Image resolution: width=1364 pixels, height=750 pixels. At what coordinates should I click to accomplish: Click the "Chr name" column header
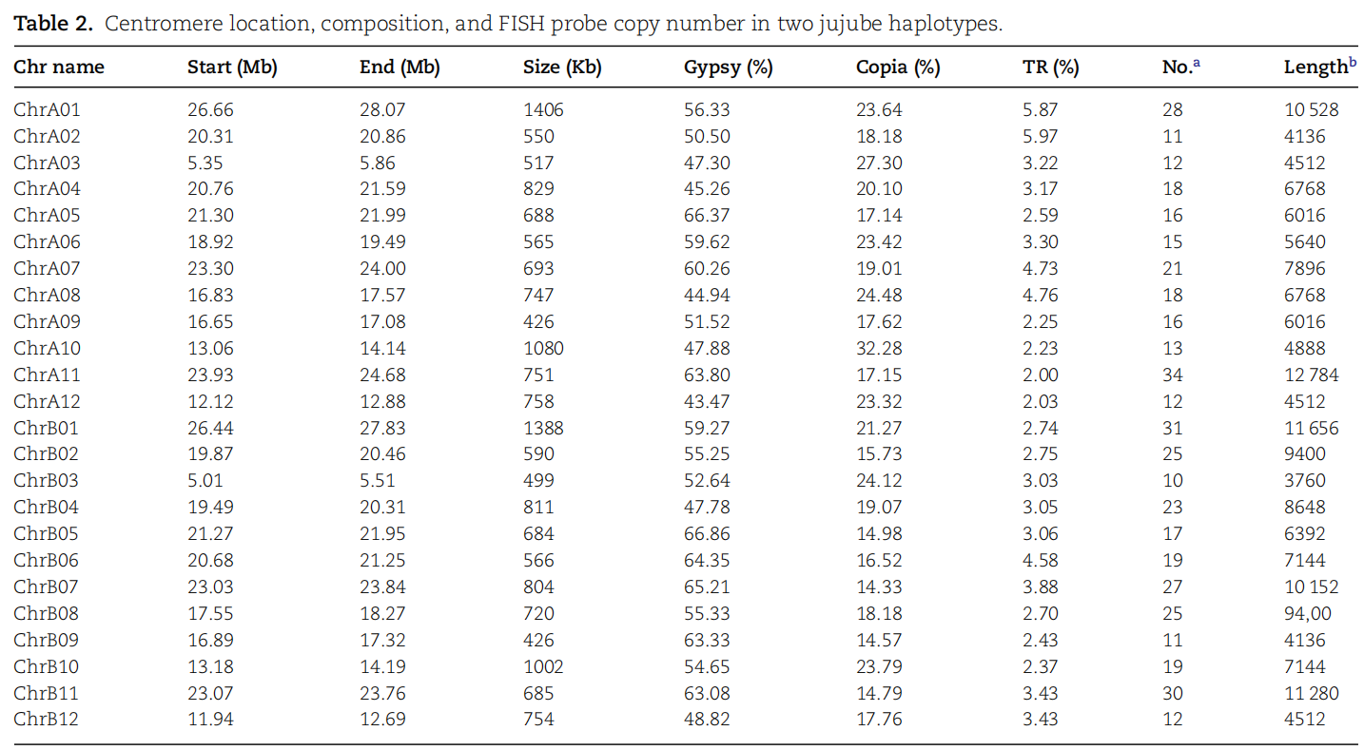click(59, 67)
